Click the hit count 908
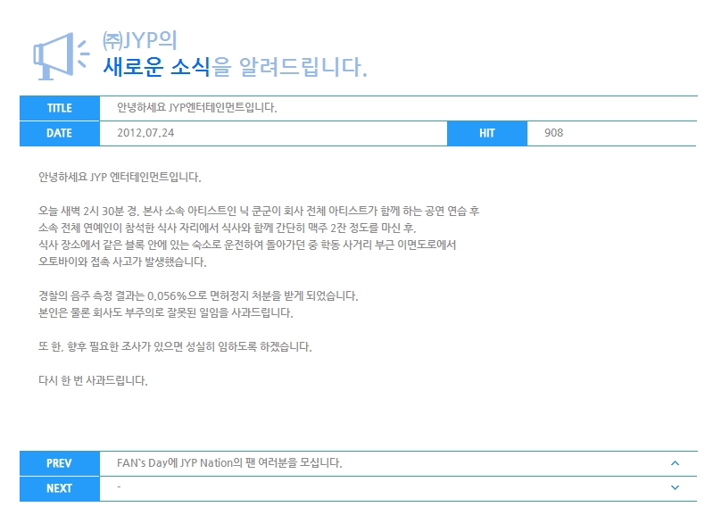Viewport: 705px width, 507px height. [553, 133]
